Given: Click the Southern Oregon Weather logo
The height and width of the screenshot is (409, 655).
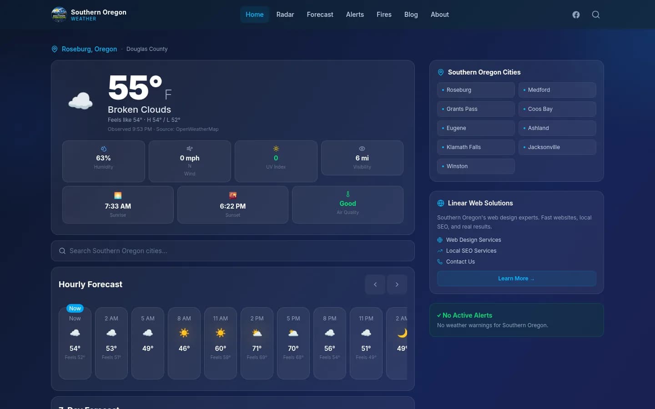Looking at the screenshot, I should click(89, 15).
